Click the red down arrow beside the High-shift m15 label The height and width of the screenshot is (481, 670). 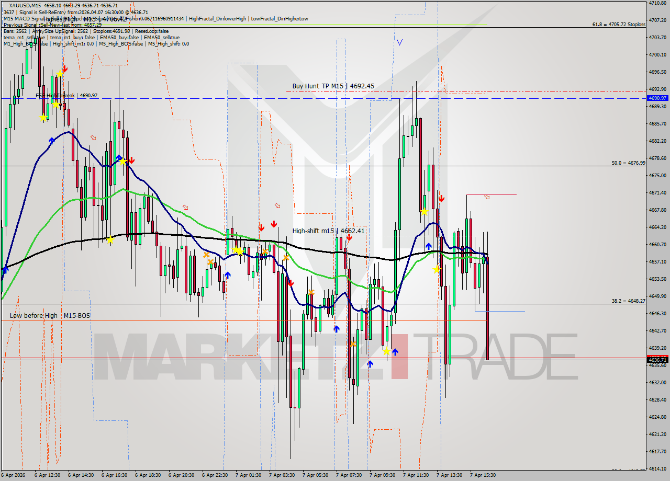coord(350,236)
